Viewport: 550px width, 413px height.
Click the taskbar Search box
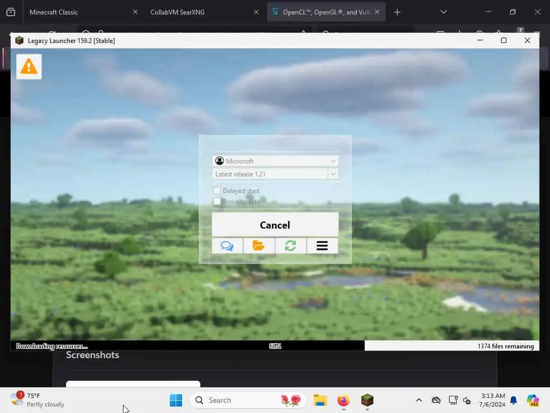(x=248, y=400)
